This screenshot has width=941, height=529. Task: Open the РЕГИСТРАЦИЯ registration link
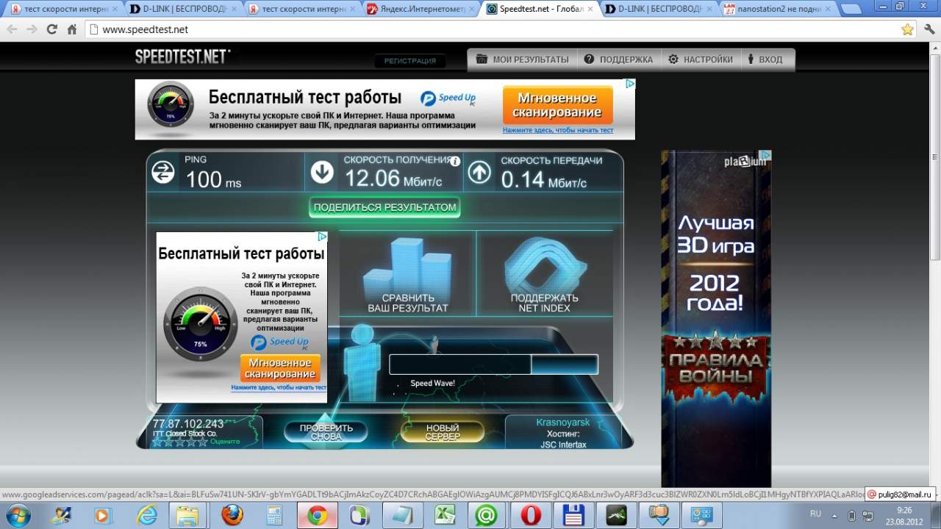410,61
